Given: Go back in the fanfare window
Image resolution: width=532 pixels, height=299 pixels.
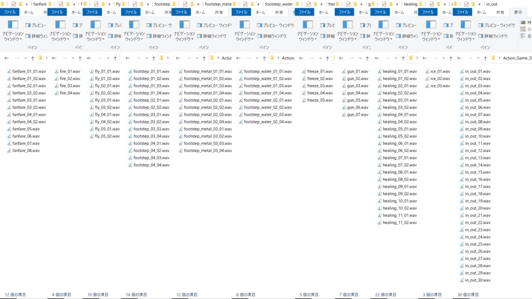Looking at the screenshot, I should tap(6, 58).
